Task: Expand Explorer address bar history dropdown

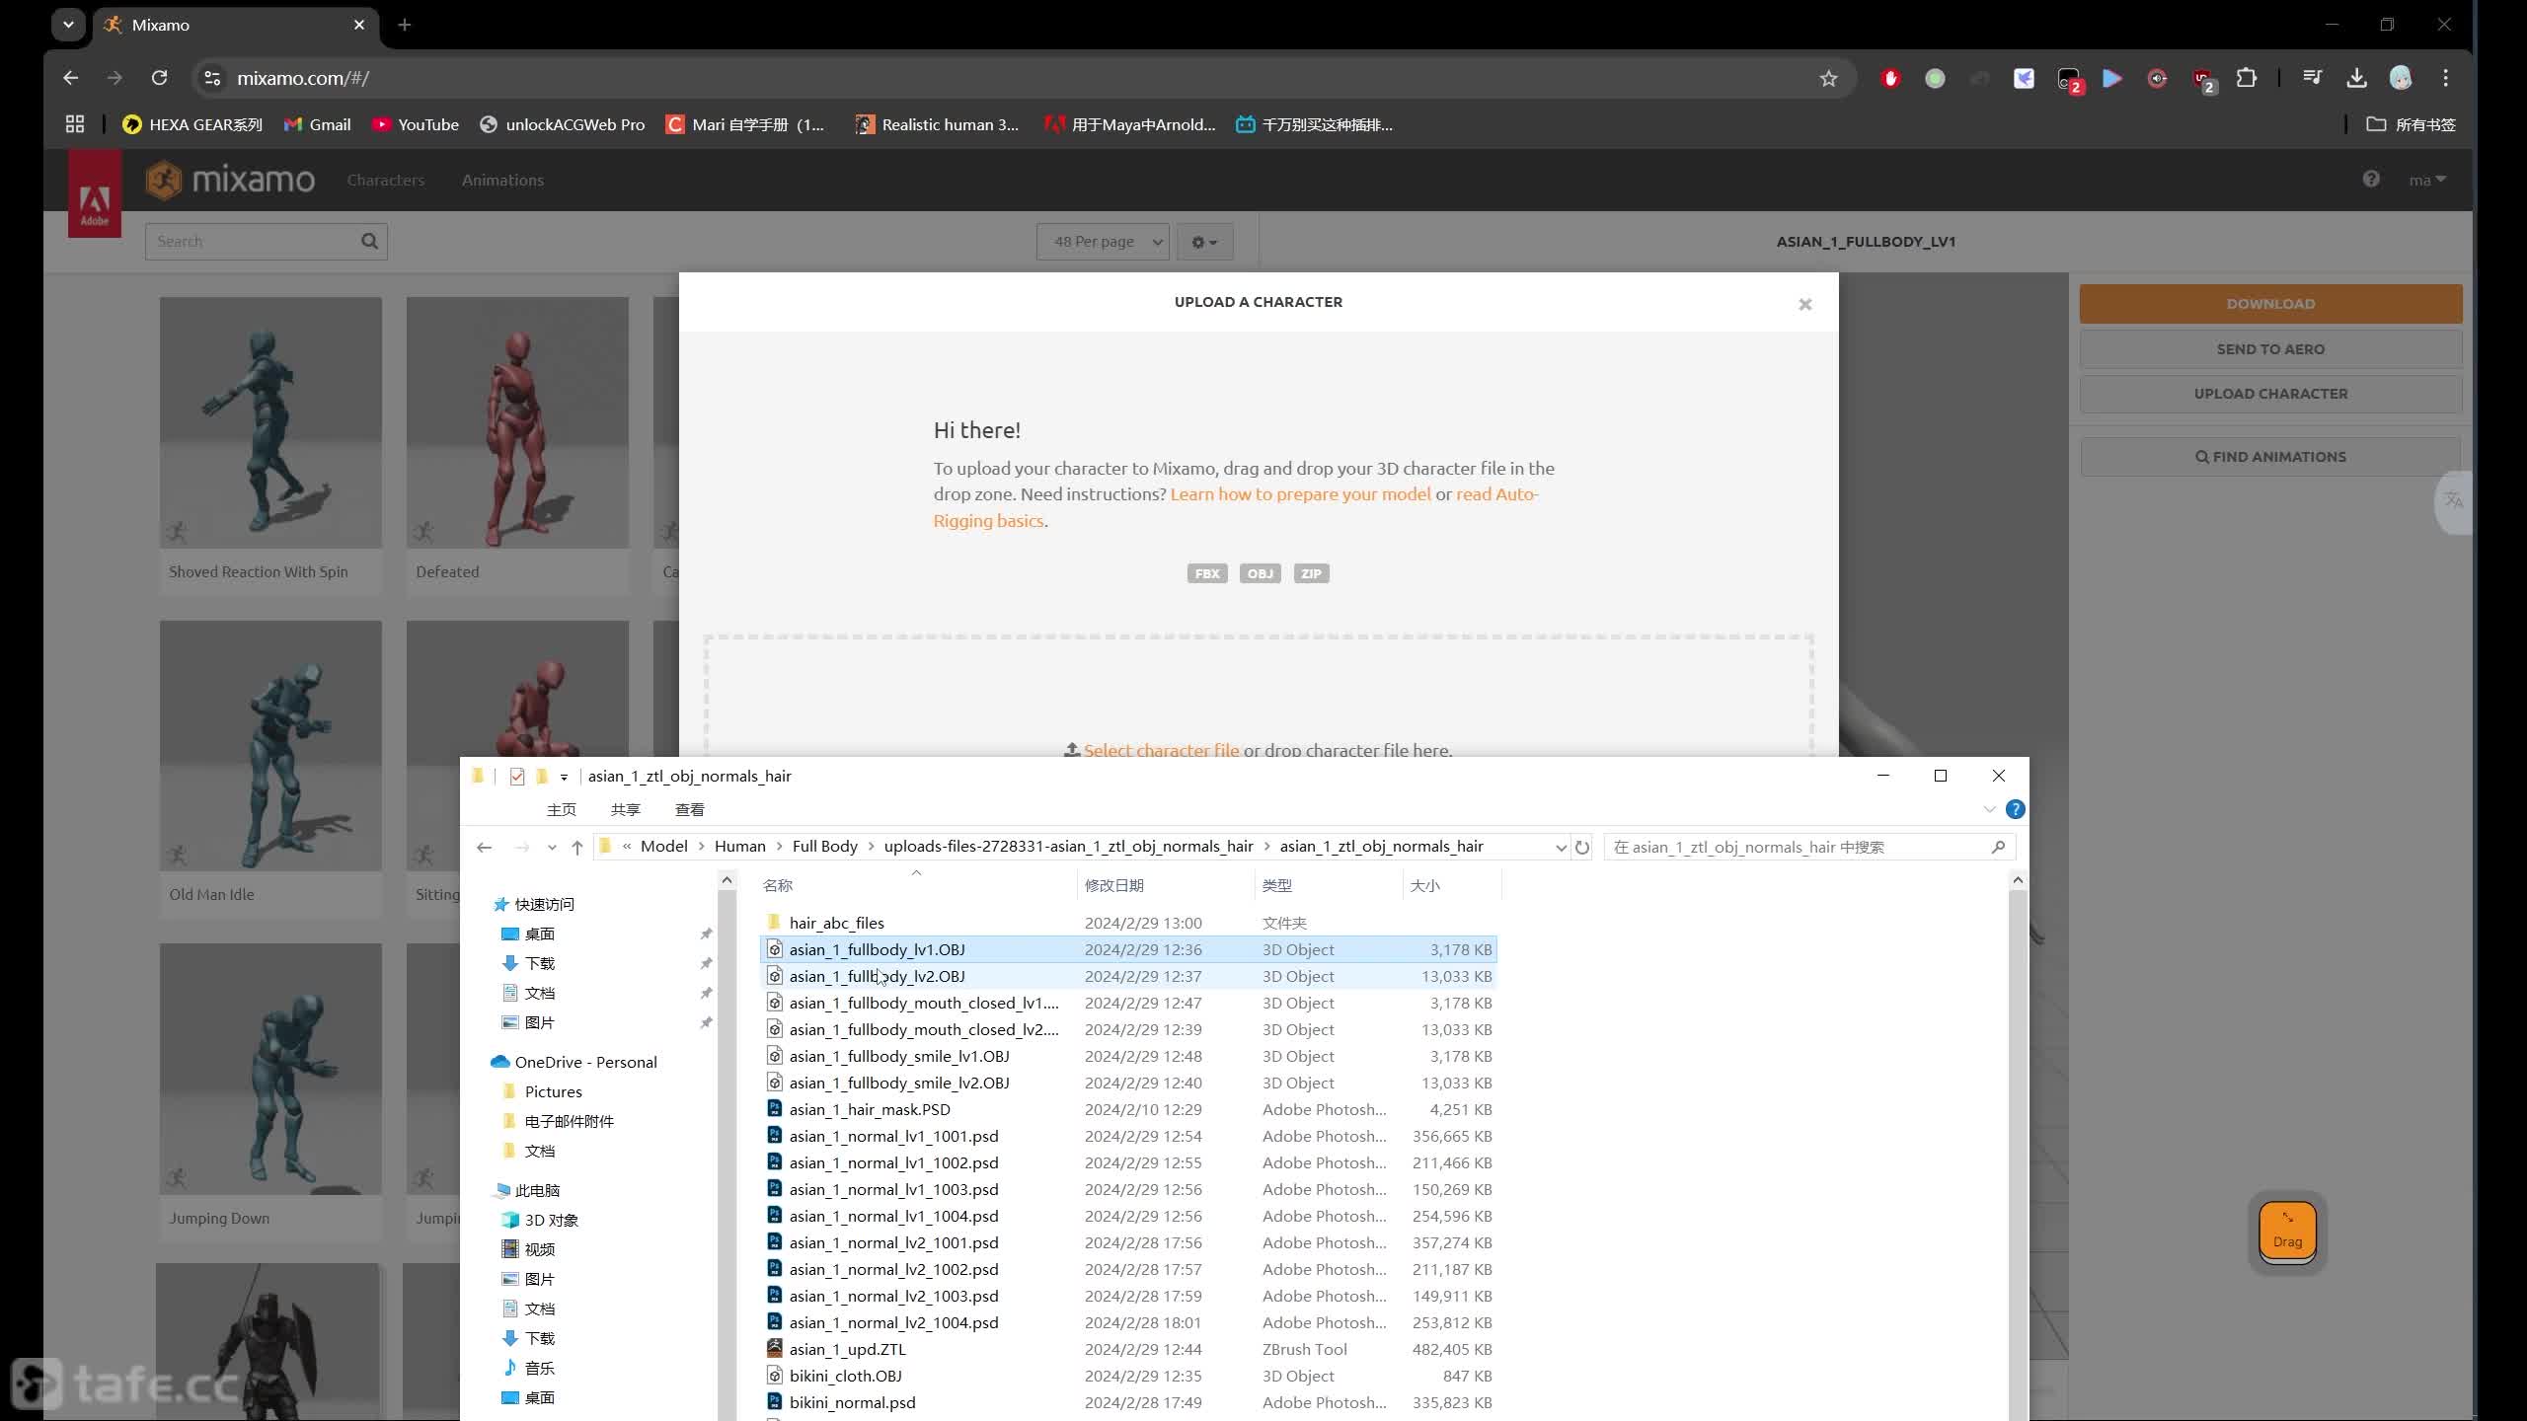Action: 1561,847
